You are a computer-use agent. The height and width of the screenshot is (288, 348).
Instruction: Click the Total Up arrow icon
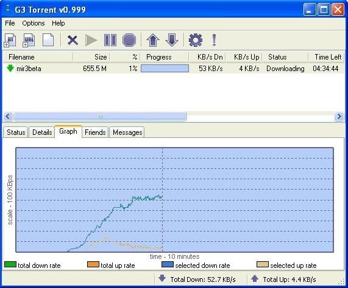click(255, 278)
